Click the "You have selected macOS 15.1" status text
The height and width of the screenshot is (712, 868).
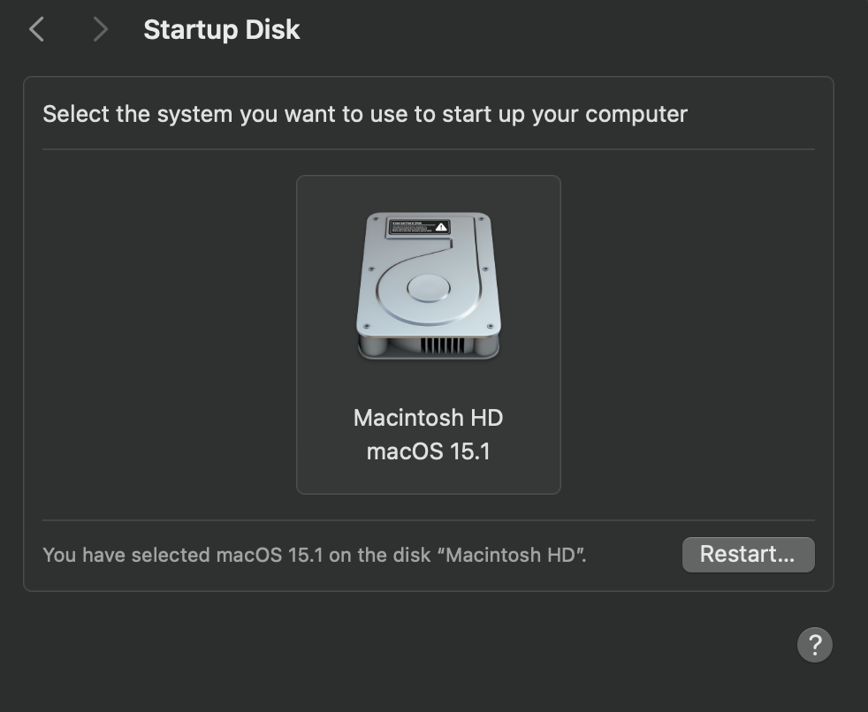[315, 555]
